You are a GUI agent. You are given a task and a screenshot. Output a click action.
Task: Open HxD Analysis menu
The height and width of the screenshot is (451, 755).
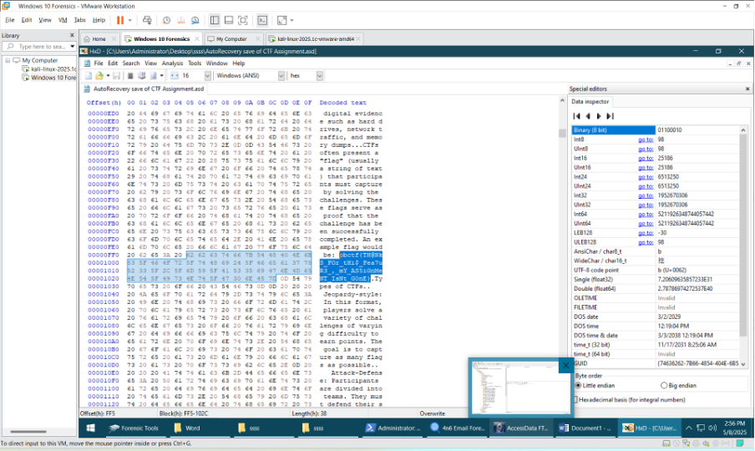point(172,63)
